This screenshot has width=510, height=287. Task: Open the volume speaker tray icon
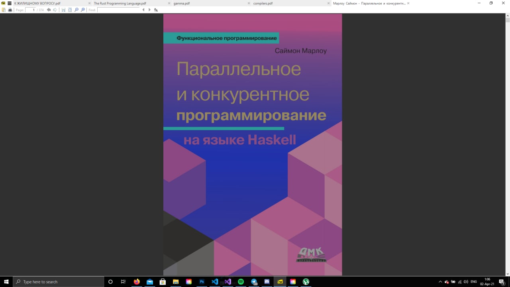[466, 282]
